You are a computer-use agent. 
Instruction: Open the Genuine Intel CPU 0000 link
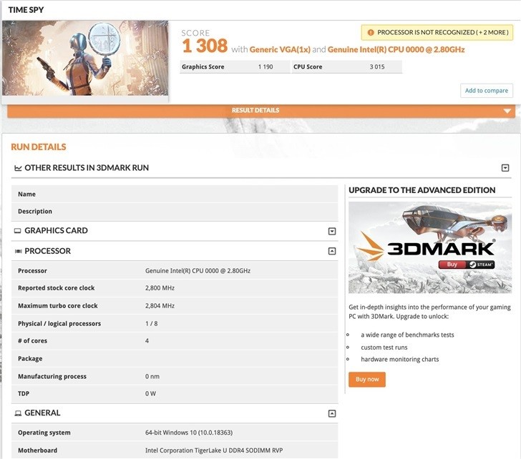click(x=396, y=49)
